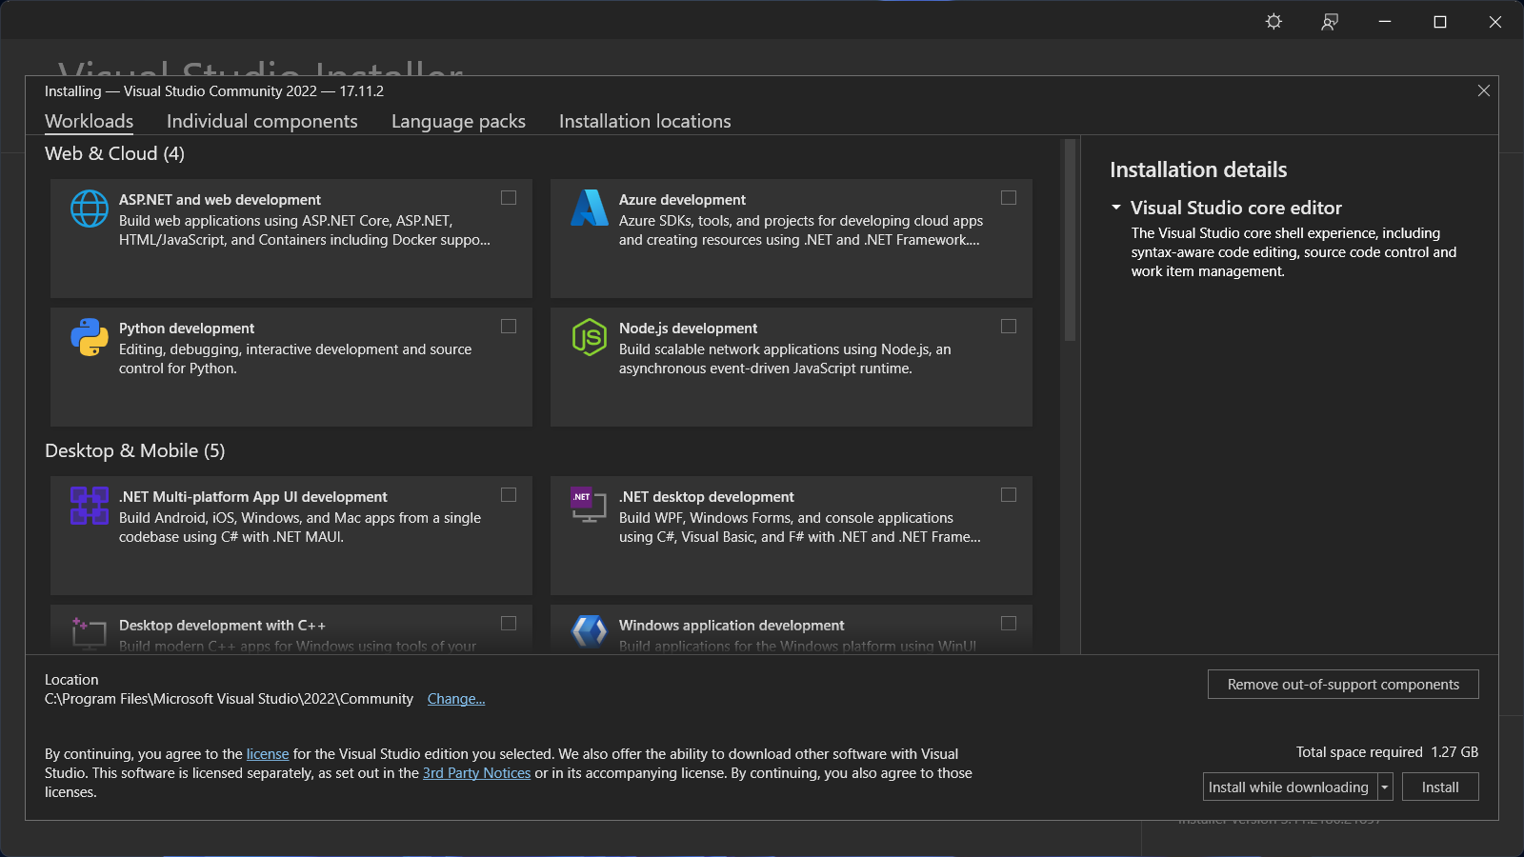1524x857 pixels.
Task: Select Python development title text
Action: [187, 329]
